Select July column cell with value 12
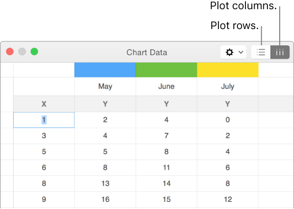Screen dimensions: 294x209 pyautogui.click(x=228, y=199)
